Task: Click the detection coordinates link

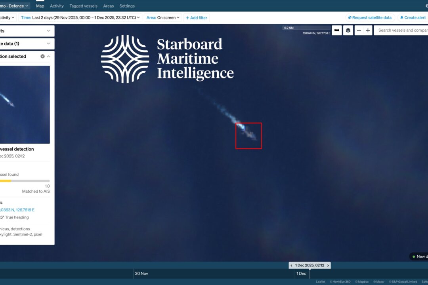Action: [x=17, y=210]
